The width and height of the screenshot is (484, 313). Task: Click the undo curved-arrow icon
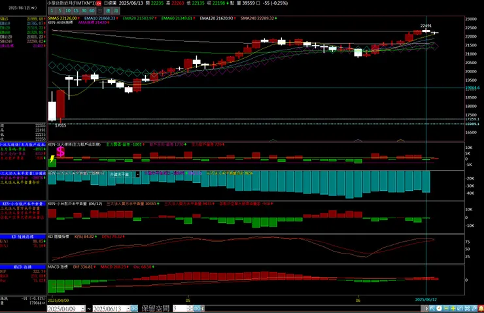tap(460, 308)
